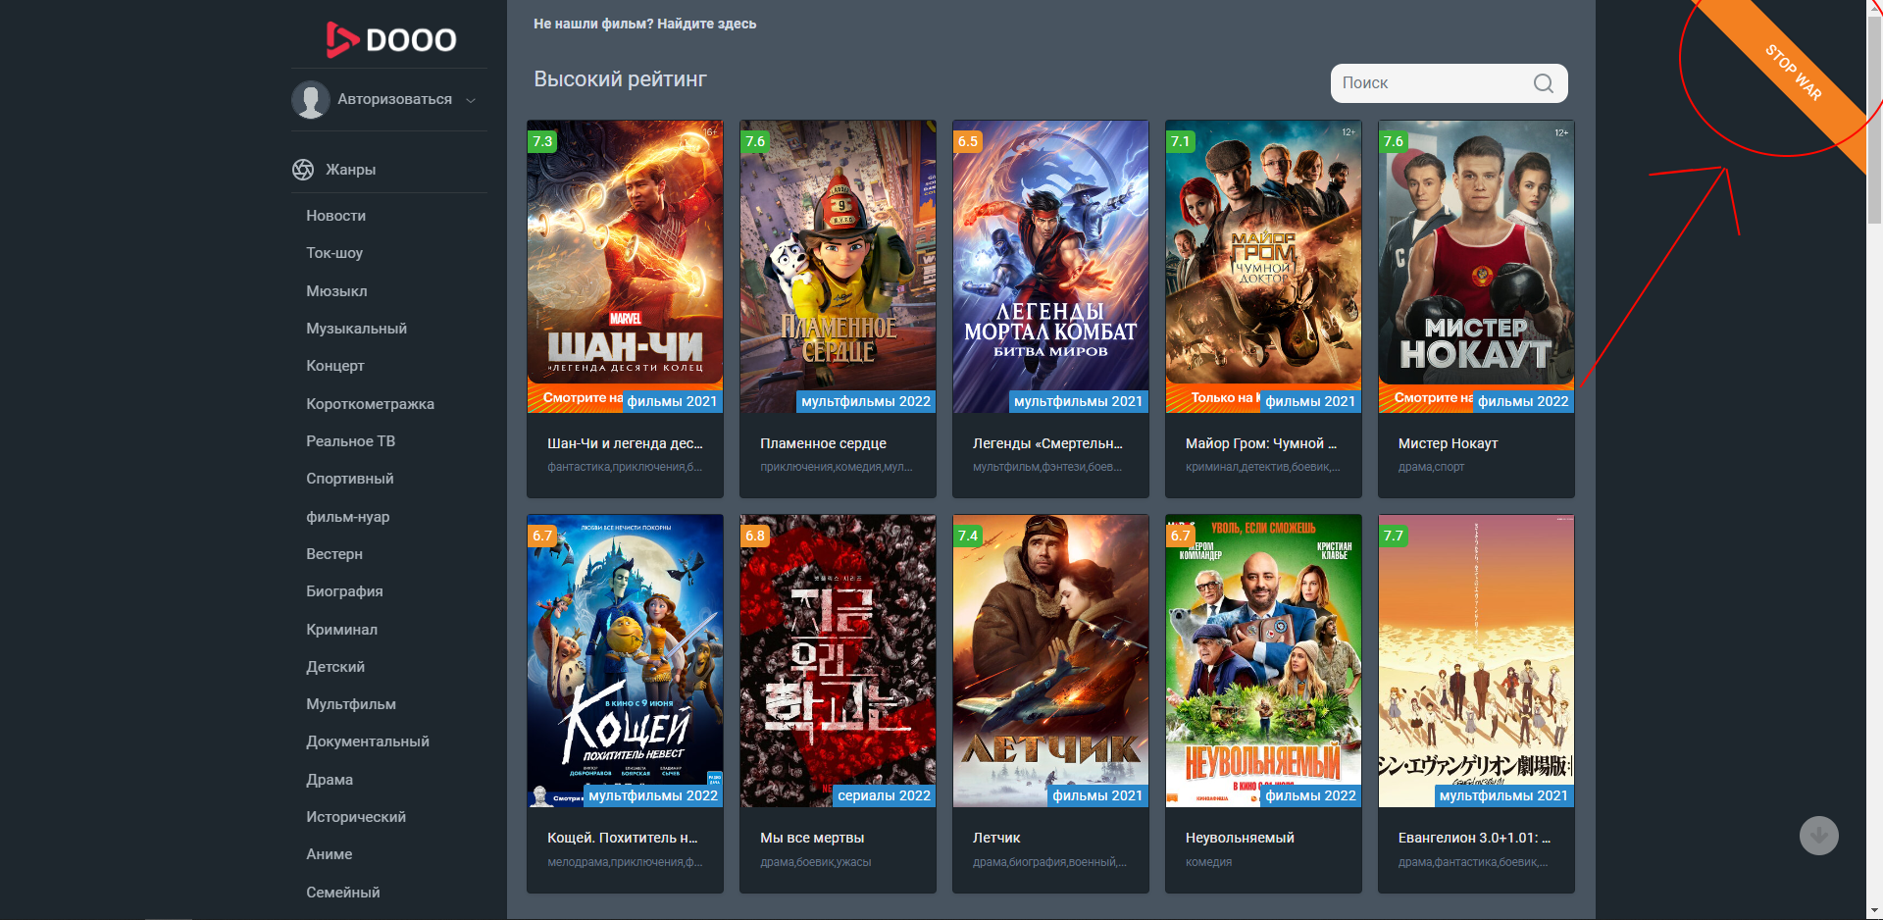The width and height of the screenshot is (1883, 920).
Task: Click the мультфильмы 2021 tag on Евангелион
Action: click(1503, 795)
